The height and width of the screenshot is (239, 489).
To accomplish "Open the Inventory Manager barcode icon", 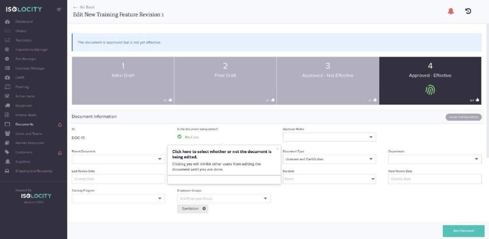I will [7, 68].
